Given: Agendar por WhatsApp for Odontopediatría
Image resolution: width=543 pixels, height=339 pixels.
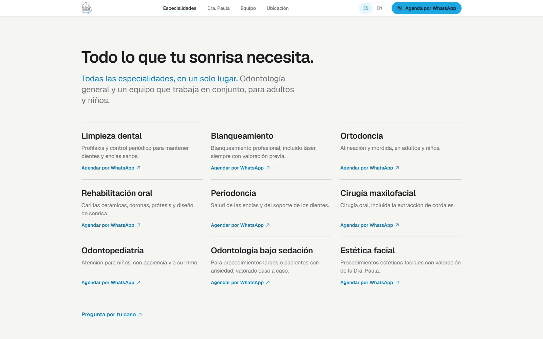Looking at the screenshot, I should pos(111,282).
